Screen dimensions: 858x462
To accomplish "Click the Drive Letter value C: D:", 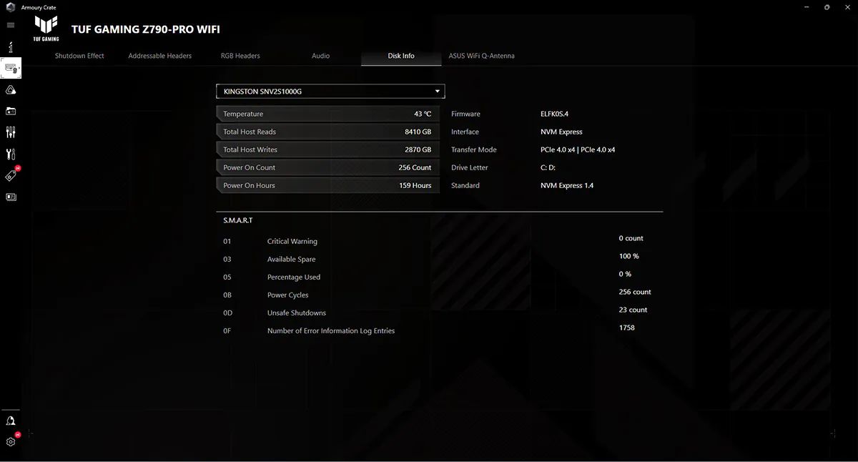I will [x=548, y=167].
